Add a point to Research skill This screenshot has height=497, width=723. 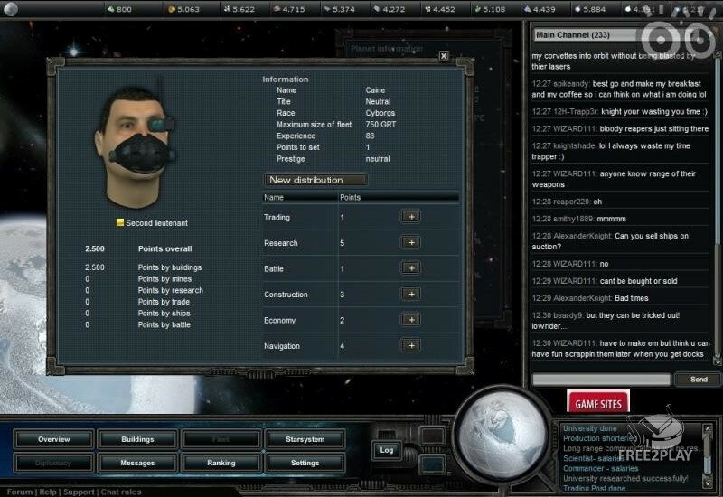410,243
